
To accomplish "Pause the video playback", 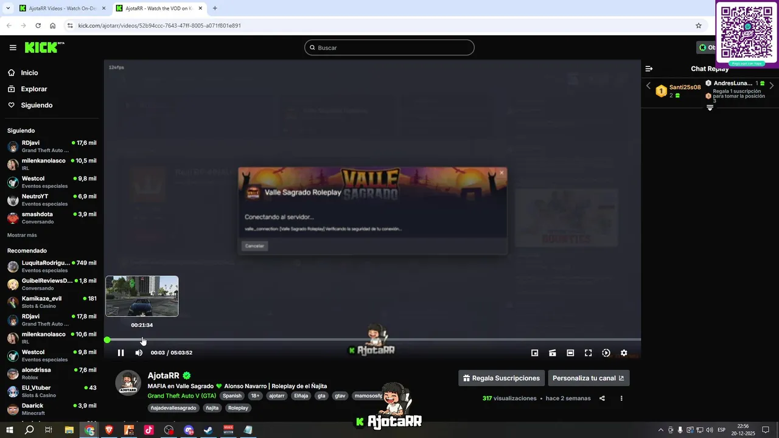I will [121, 353].
